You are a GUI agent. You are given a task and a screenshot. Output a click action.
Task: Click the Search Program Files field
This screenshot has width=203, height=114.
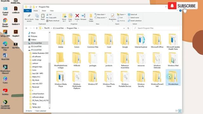156,28
